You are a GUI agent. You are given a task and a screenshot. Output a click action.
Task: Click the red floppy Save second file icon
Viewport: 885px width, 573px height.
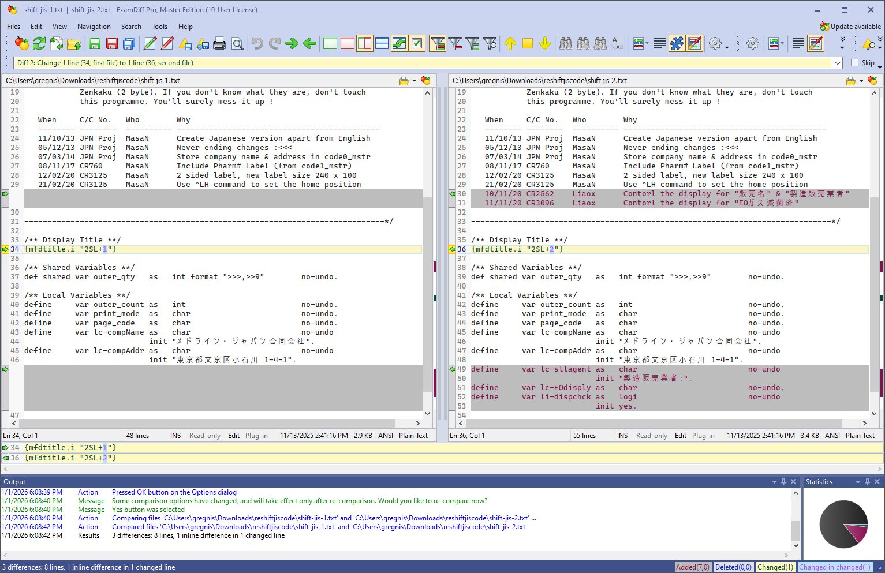coord(112,43)
